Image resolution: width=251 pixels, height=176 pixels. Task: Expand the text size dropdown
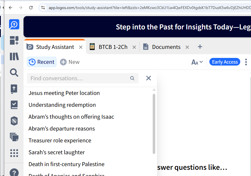pyautogui.click(x=197, y=62)
